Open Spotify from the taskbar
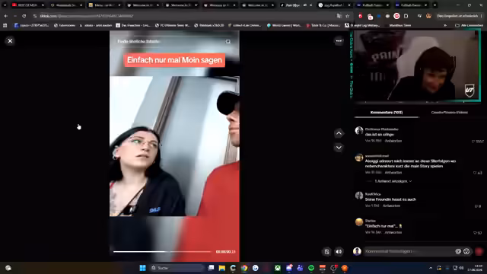Viewport: 487px width, 274px height. [311, 268]
